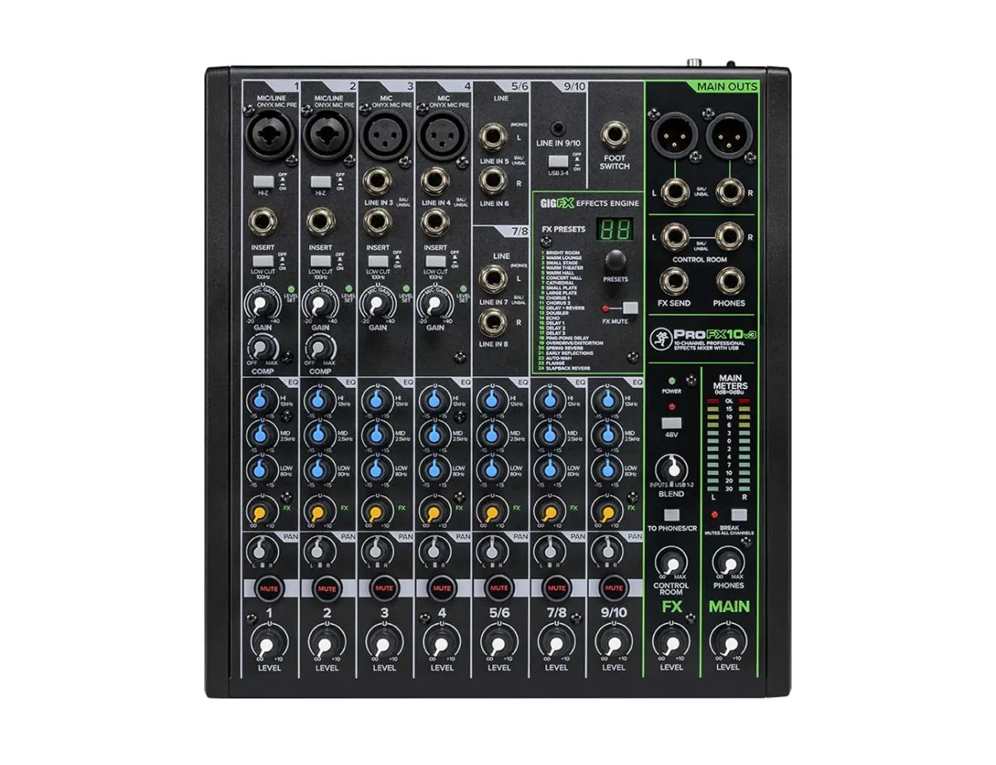This screenshot has width=996, height=765.
Task: Mute the 5/6 stereo channel
Action: pos(499,588)
